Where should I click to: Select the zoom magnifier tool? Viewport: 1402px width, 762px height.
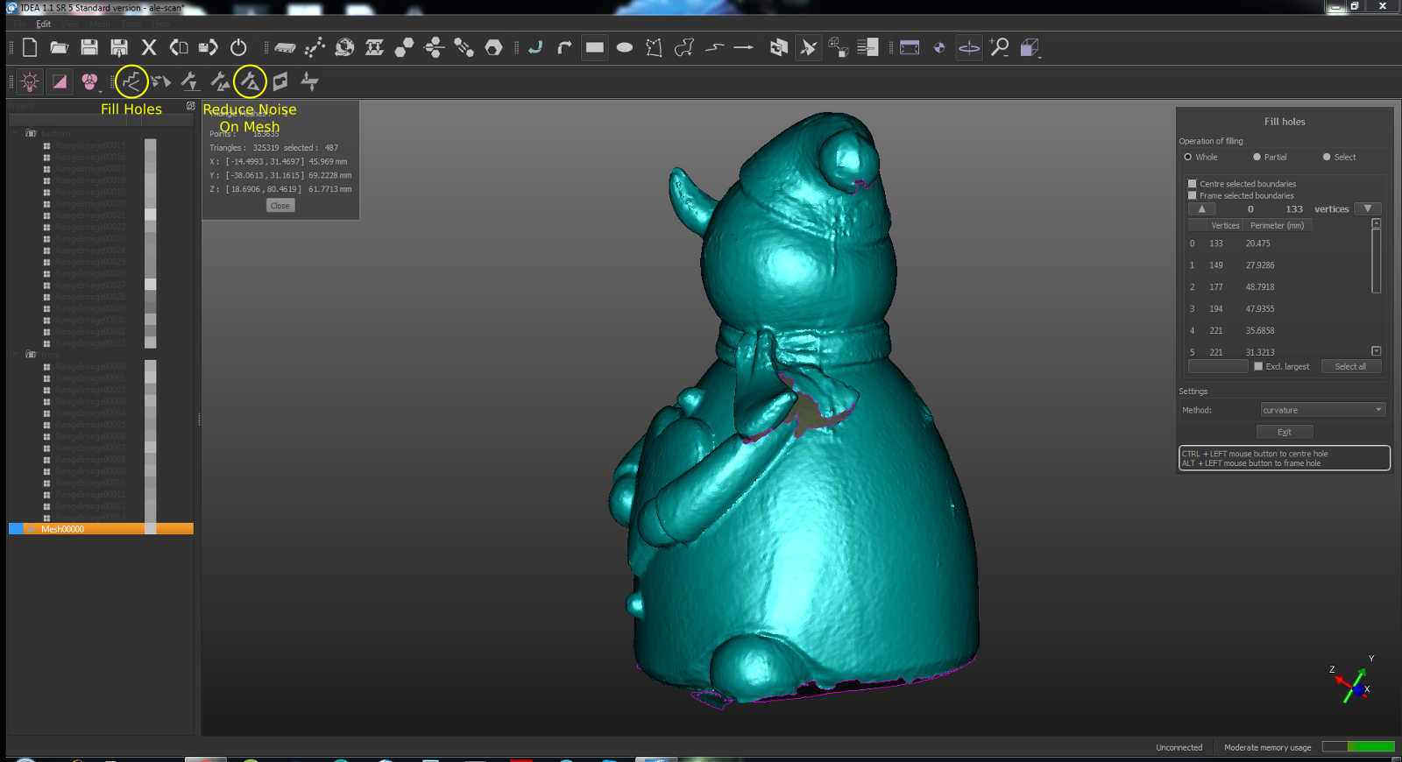coord(1000,47)
